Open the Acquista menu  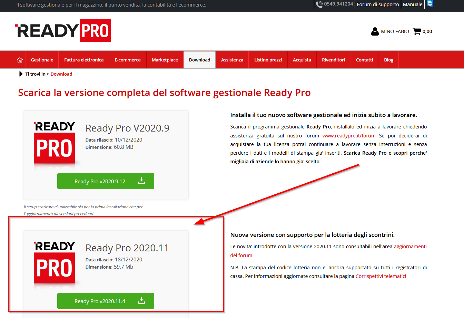coord(302,60)
